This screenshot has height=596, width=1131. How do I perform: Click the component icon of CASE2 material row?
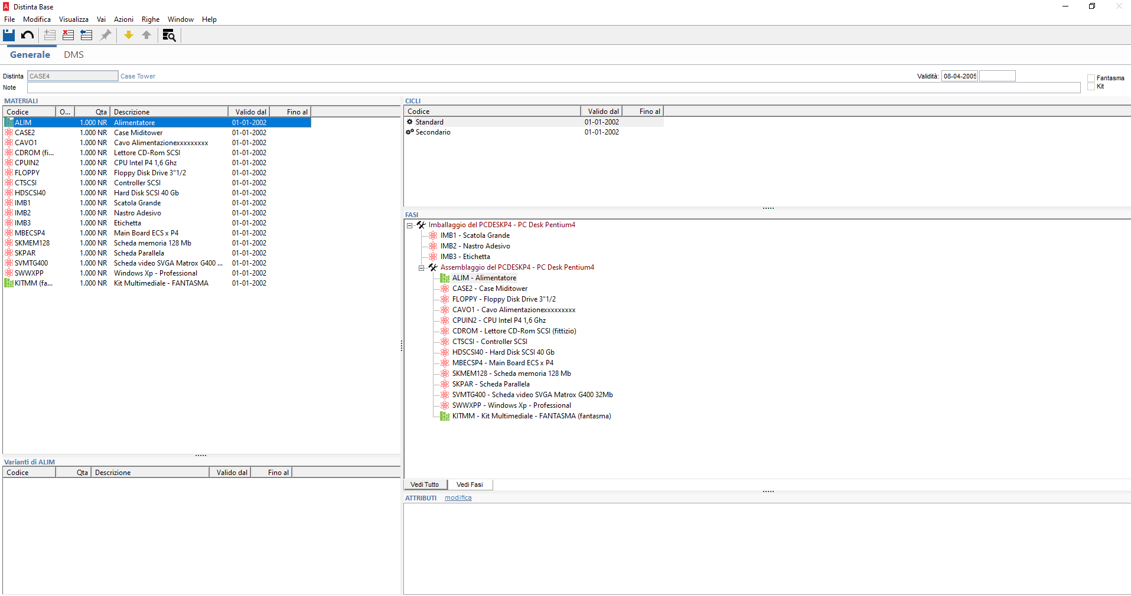(x=9, y=133)
